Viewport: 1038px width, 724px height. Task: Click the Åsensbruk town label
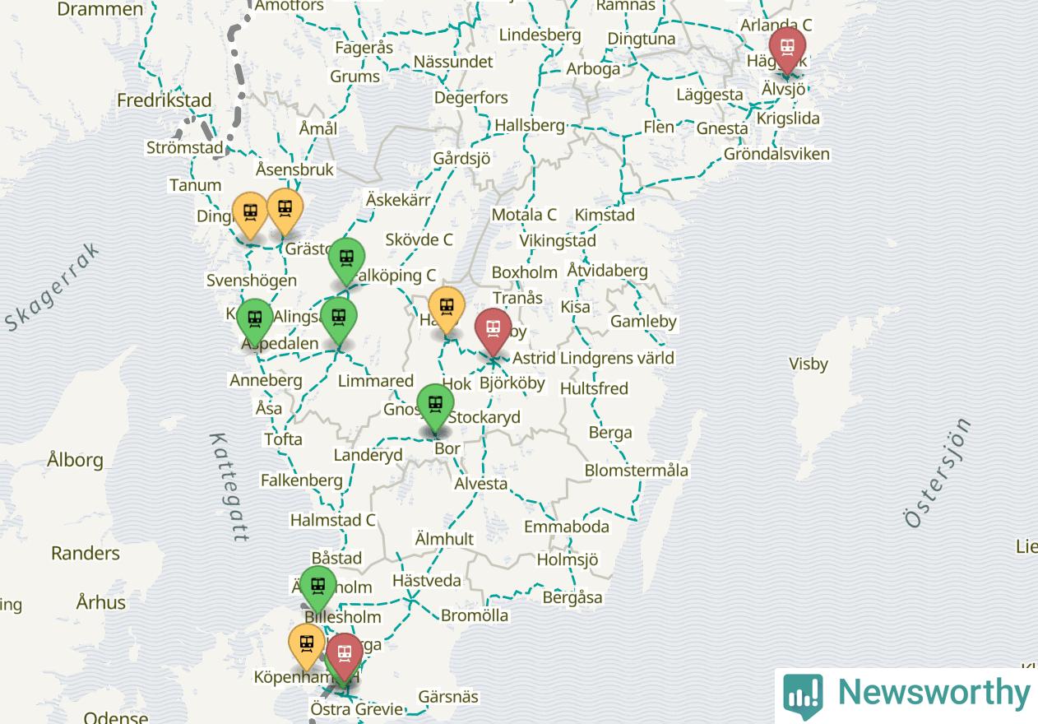pos(294,169)
